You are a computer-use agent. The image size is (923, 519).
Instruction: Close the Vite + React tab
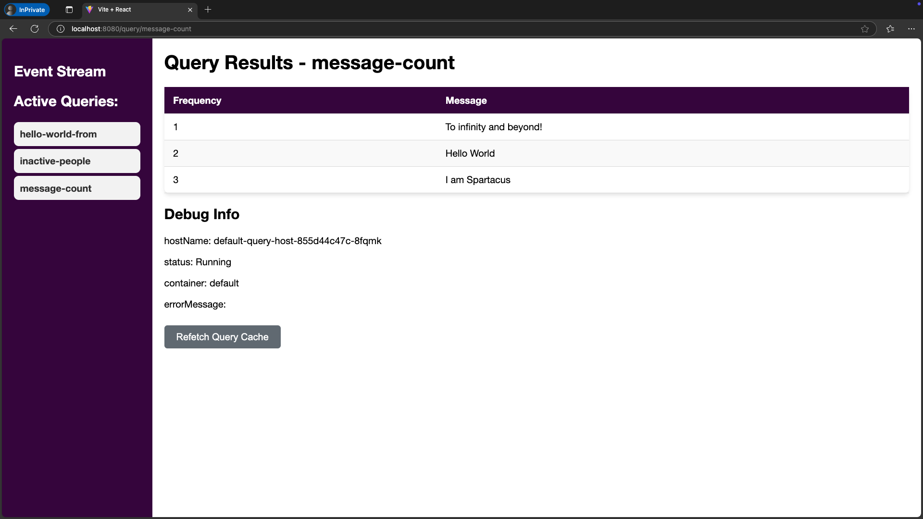190,10
